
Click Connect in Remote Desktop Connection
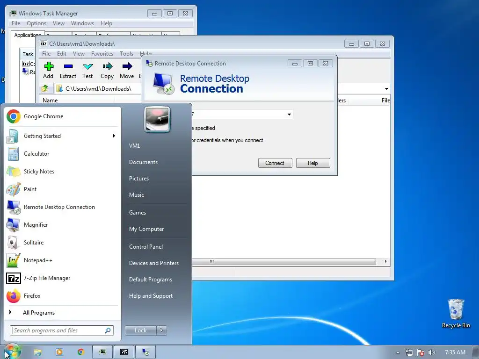[x=275, y=163]
